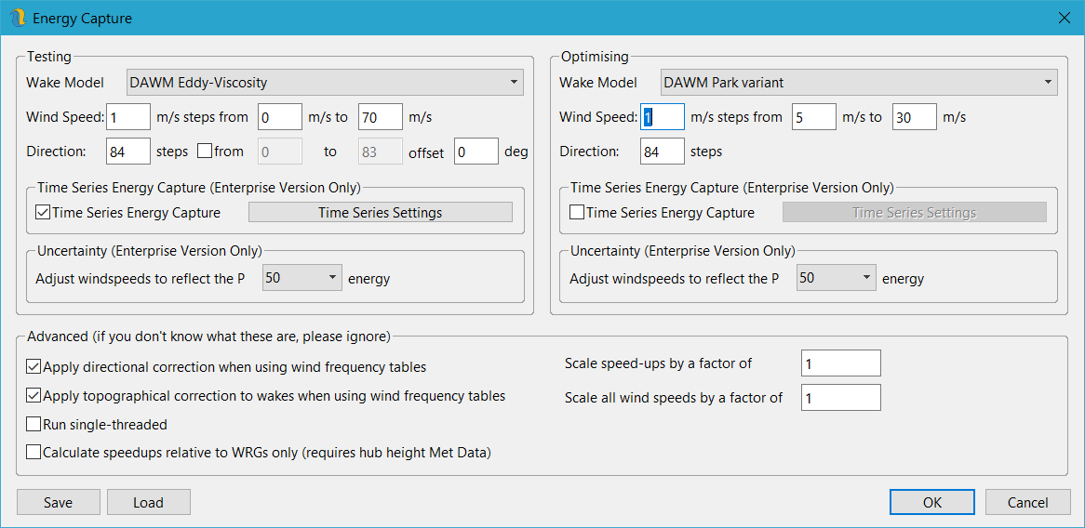Enable Run single-threaded option
Screen dimensions: 1085x528
[34, 425]
